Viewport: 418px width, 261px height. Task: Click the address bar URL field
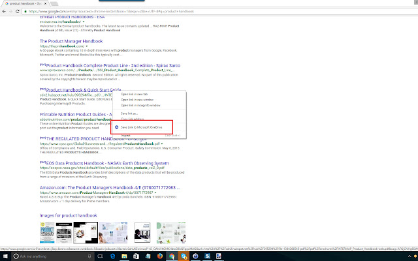pos(219,11)
